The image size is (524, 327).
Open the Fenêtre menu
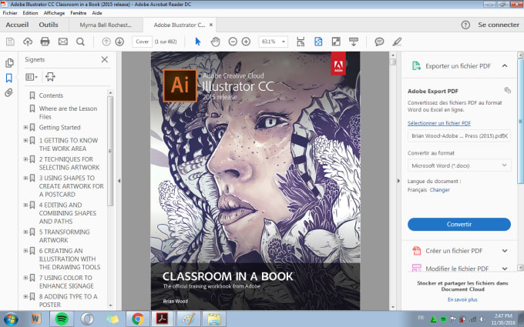coord(79,12)
